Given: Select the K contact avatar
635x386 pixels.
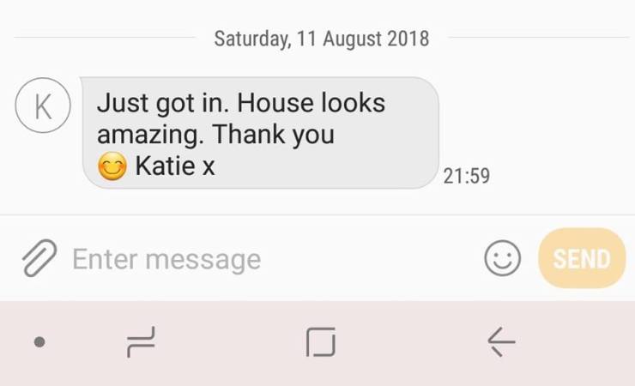Looking at the screenshot, I should [43, 106].
